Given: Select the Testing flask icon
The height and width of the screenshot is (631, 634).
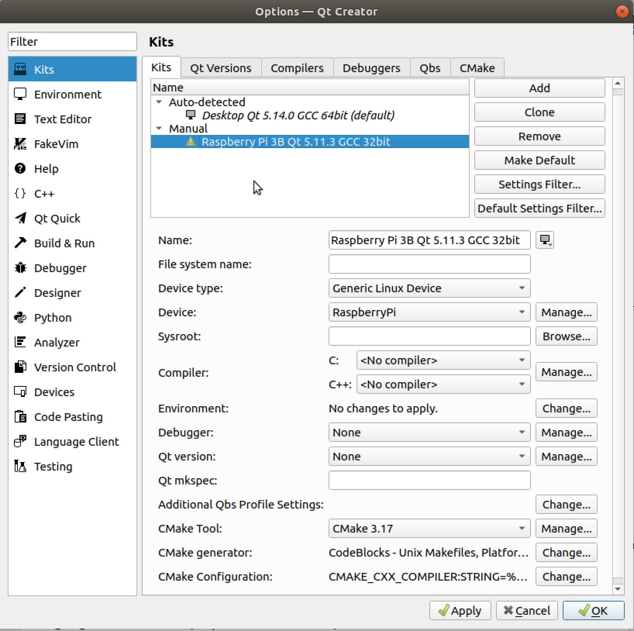Looking at the screenshot, I should click(20, 467).
